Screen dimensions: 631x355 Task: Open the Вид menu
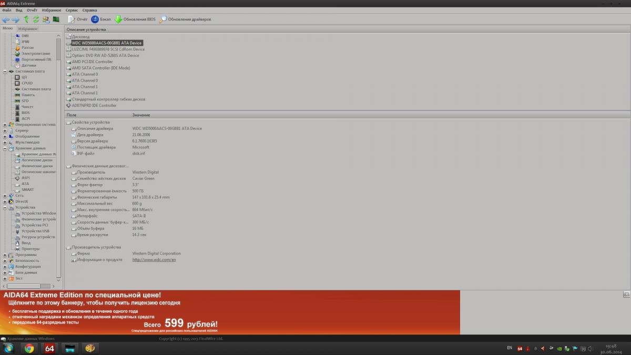pyautogui.click(x=19, y=10)
